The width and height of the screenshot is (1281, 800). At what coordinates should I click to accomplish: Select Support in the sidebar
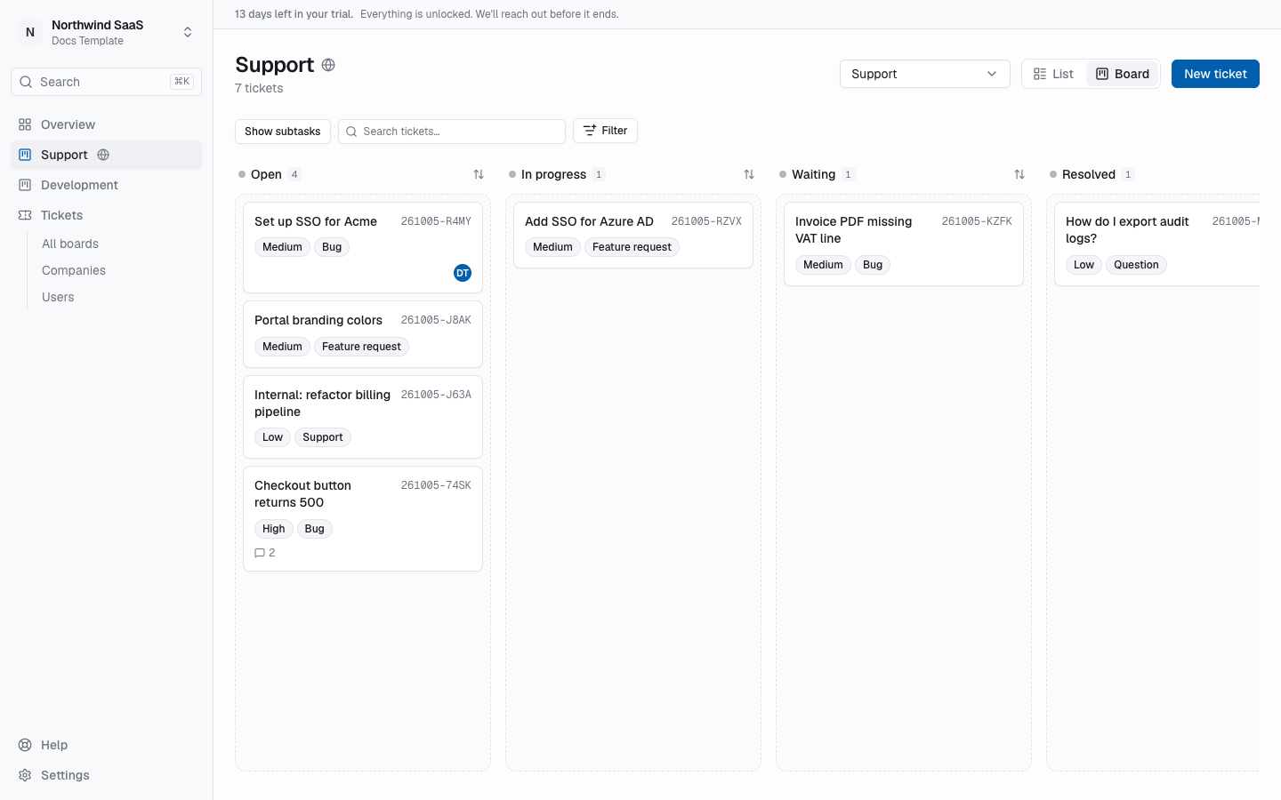107,155
